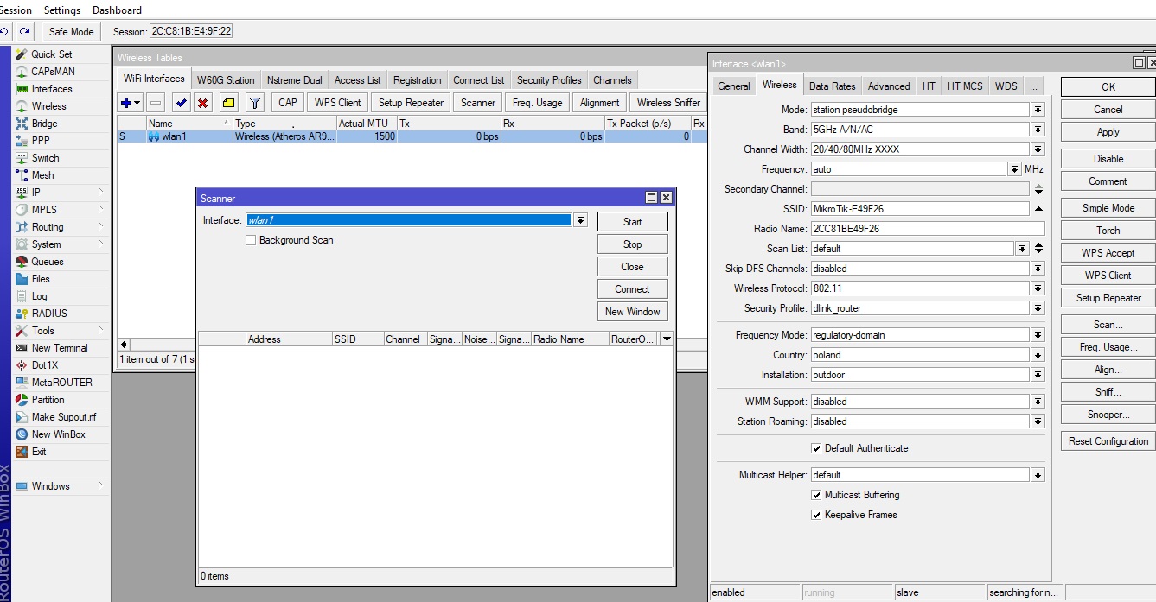The image size is (1156, 602).
Task: Open the Log sidebar item
Action: (39, 296)
